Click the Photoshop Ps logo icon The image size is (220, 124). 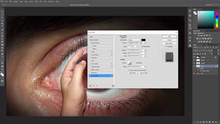pyautogui.click(x=2, y=1)
